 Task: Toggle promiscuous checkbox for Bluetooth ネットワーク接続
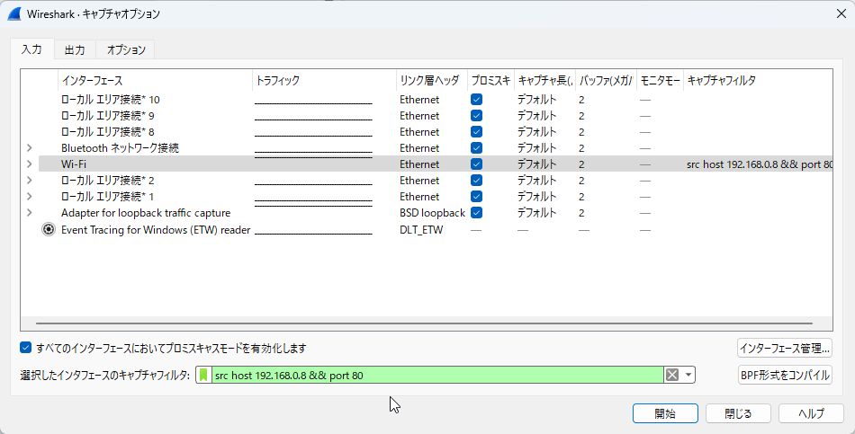pos(477,148)
